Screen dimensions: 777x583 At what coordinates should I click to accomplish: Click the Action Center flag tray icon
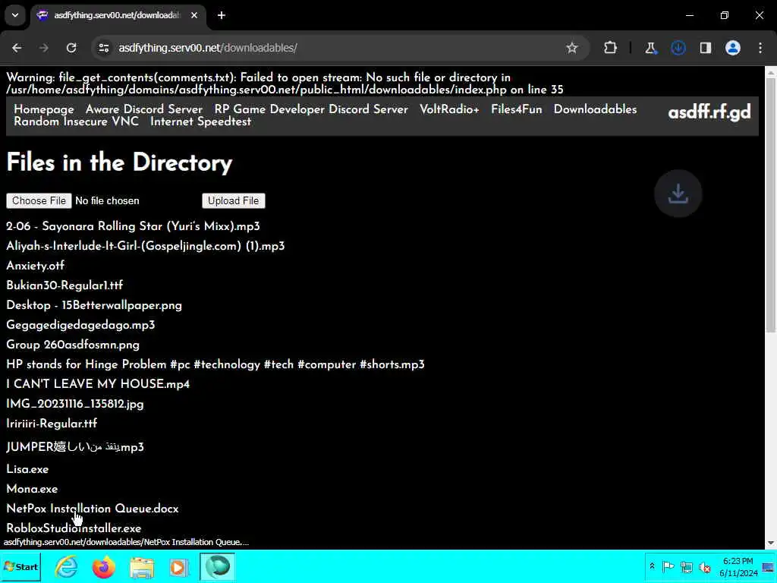(668, 566)
